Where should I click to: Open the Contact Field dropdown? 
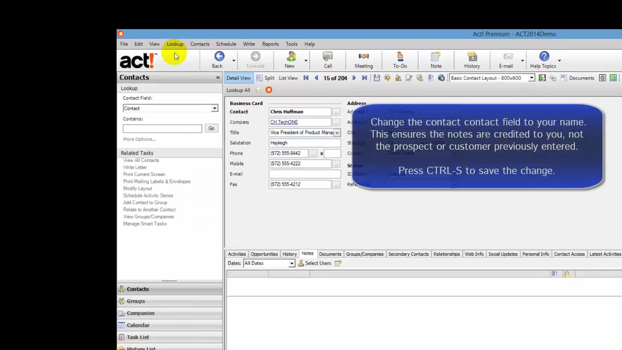point(214,108)
